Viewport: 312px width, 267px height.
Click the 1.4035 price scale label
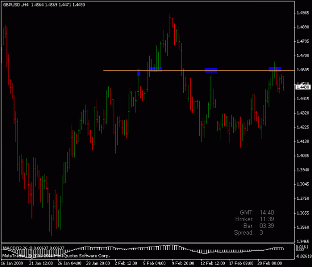(x=303, y=156)
